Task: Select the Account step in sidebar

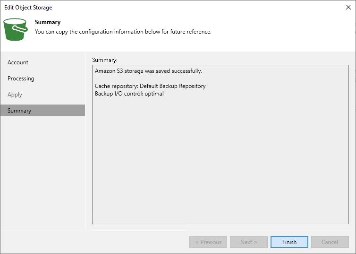Action: tap(42, 62)
